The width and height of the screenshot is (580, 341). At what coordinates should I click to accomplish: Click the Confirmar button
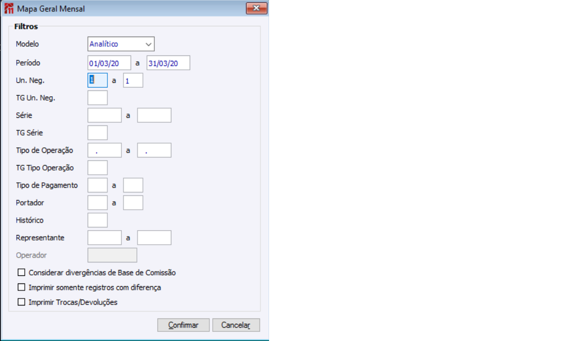(x=184, y=325)
